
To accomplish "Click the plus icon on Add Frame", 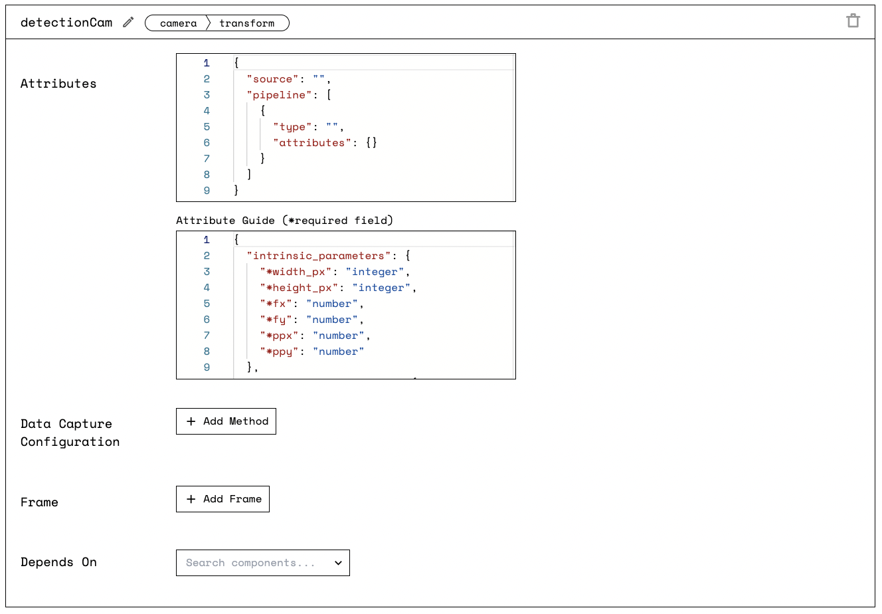I will click(191, 499).
